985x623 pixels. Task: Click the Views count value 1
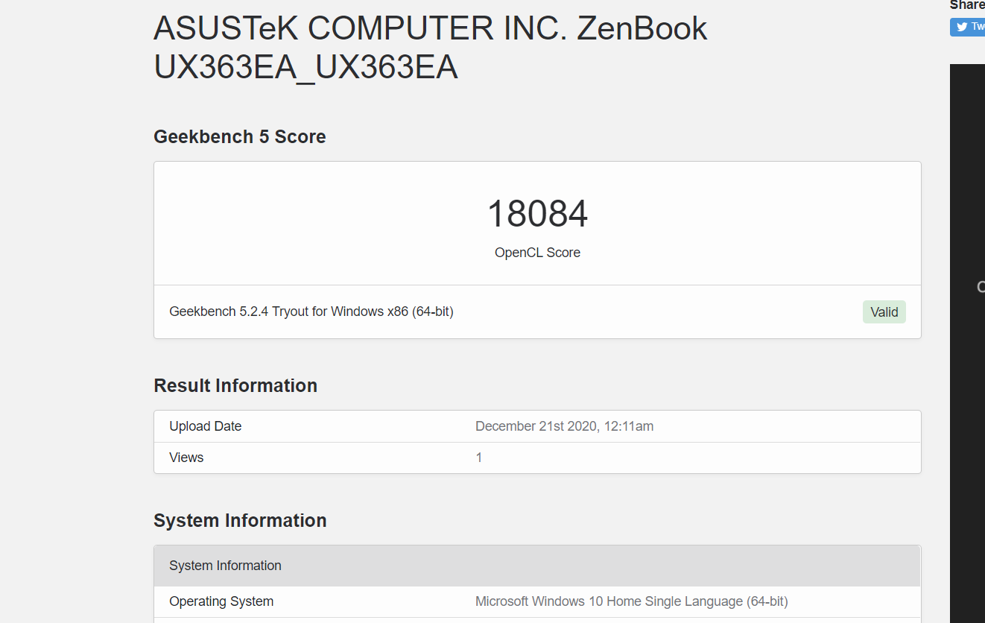pyautogui.click(x=479, y=458)
